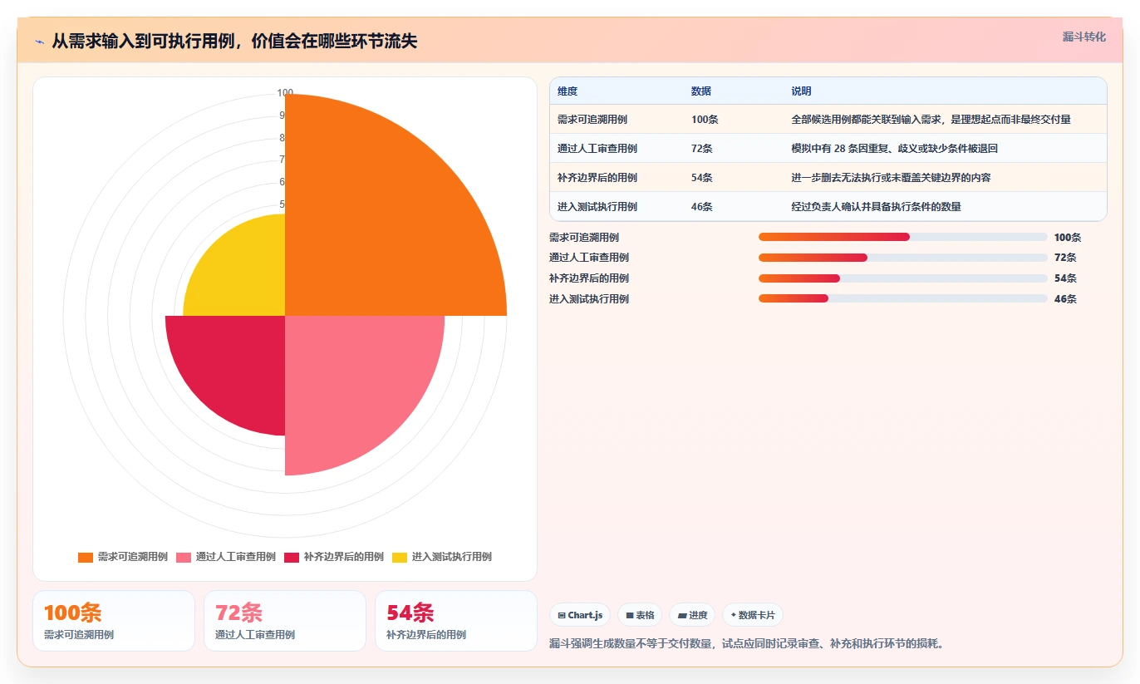Click progress value 46条 at bar end
The image size is (1140, 684).
click(x=1065, y=299)
